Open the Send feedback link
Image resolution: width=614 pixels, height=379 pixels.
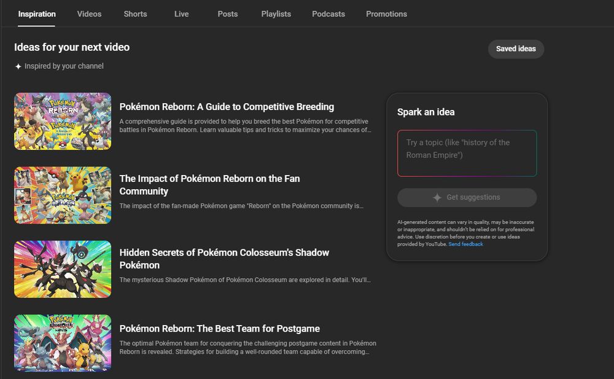pos(465,244)
